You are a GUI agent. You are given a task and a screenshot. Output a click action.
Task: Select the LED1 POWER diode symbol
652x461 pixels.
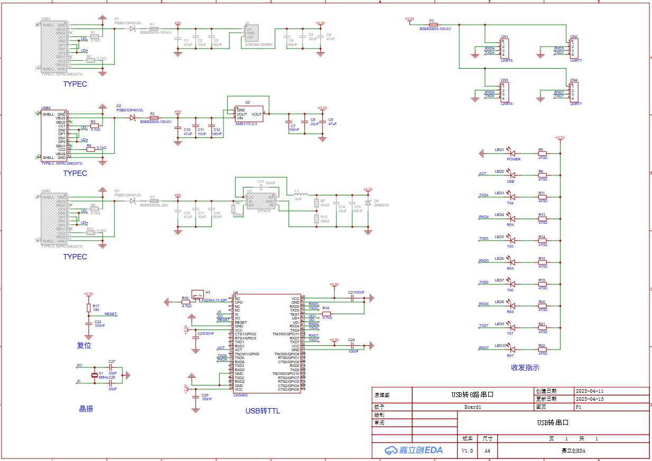pos(510,153)
